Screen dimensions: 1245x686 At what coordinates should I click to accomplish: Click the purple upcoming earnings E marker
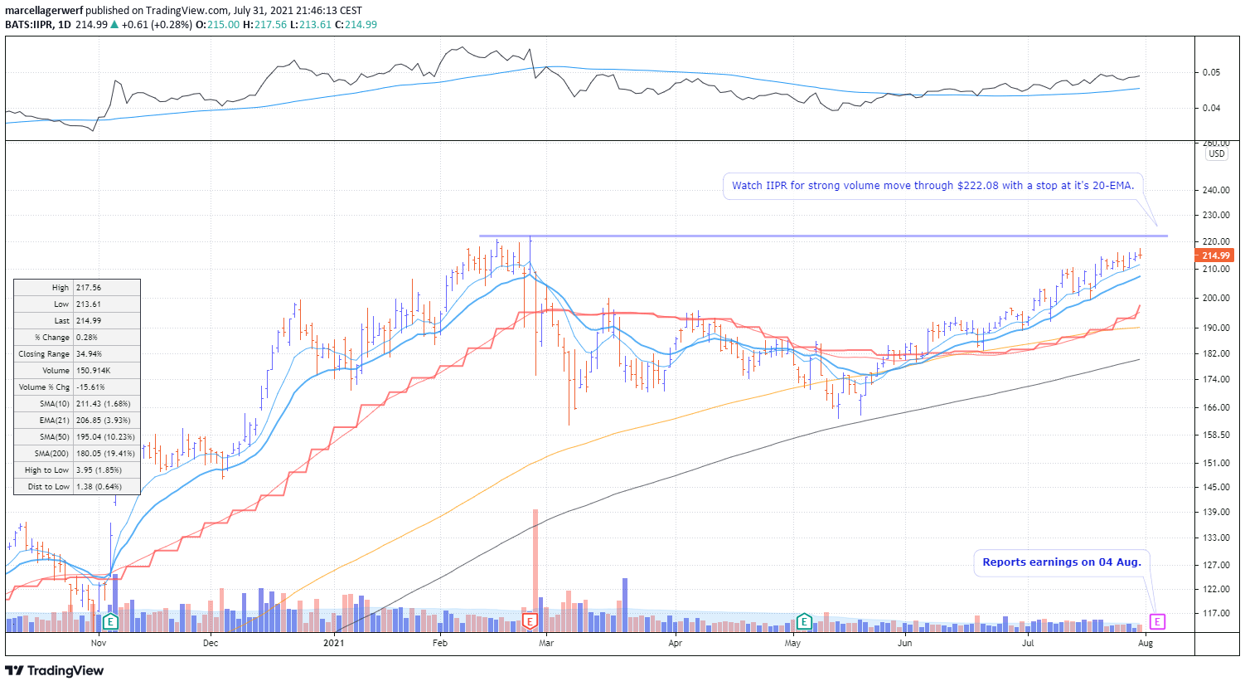pyautogui.click(x=1158, y=621)
